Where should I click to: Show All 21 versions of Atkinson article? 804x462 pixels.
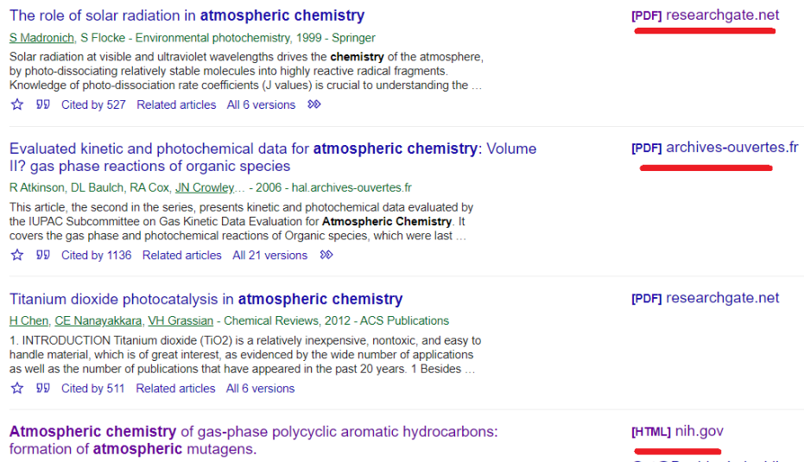(x=269, y=255)
